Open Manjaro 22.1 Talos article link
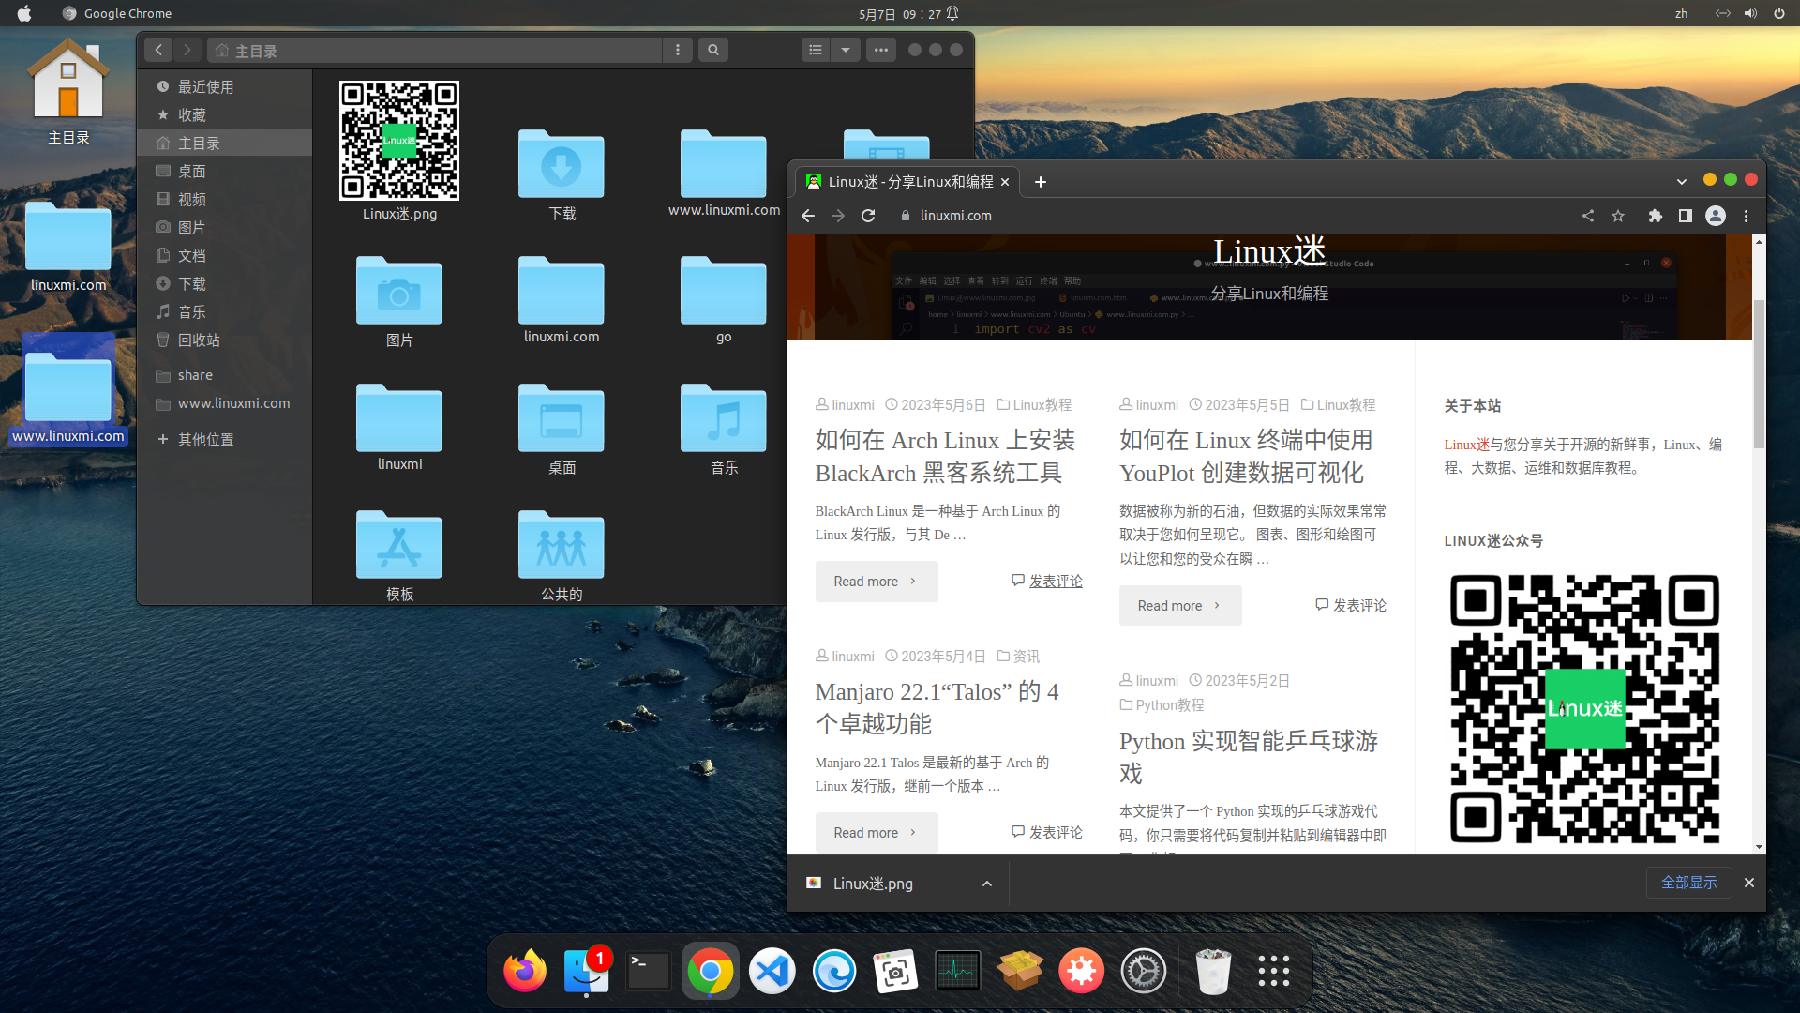 [937, 708]
